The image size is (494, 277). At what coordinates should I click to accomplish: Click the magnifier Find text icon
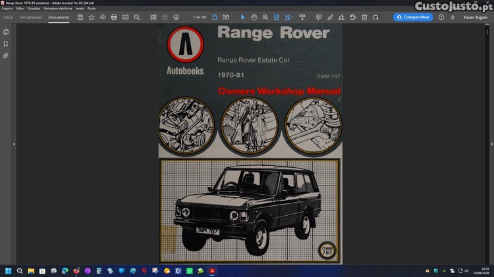(x=137, y=17)
